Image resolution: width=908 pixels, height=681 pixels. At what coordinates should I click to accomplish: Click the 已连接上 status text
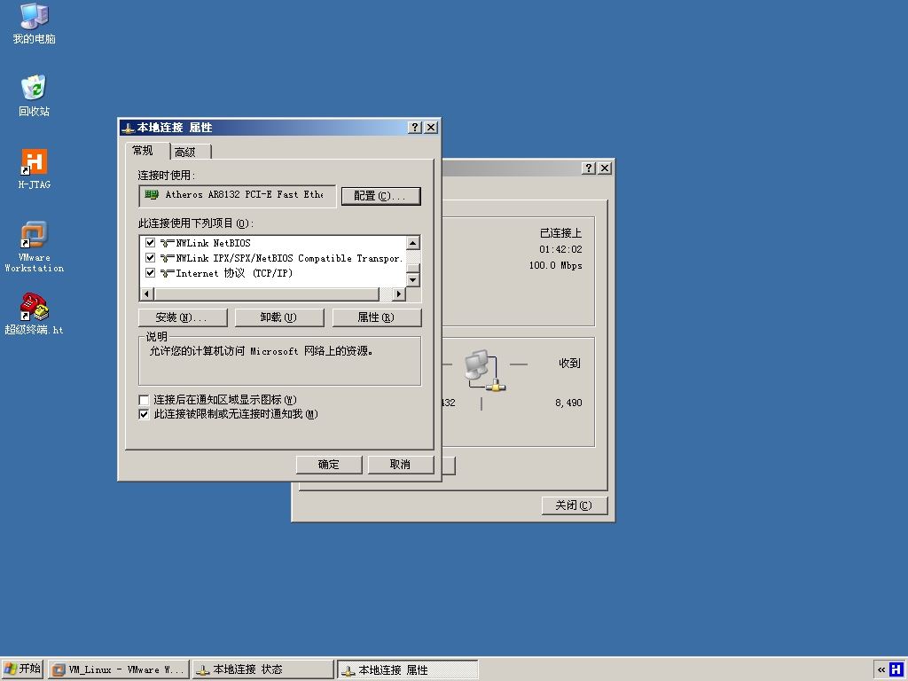560,233
